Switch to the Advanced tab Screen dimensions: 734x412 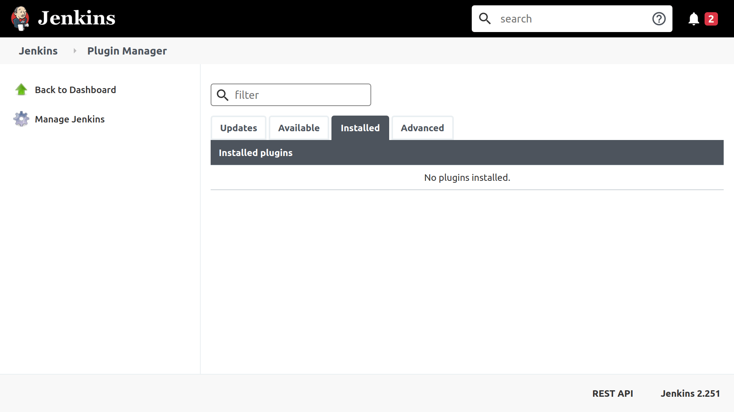pos(422,128)
